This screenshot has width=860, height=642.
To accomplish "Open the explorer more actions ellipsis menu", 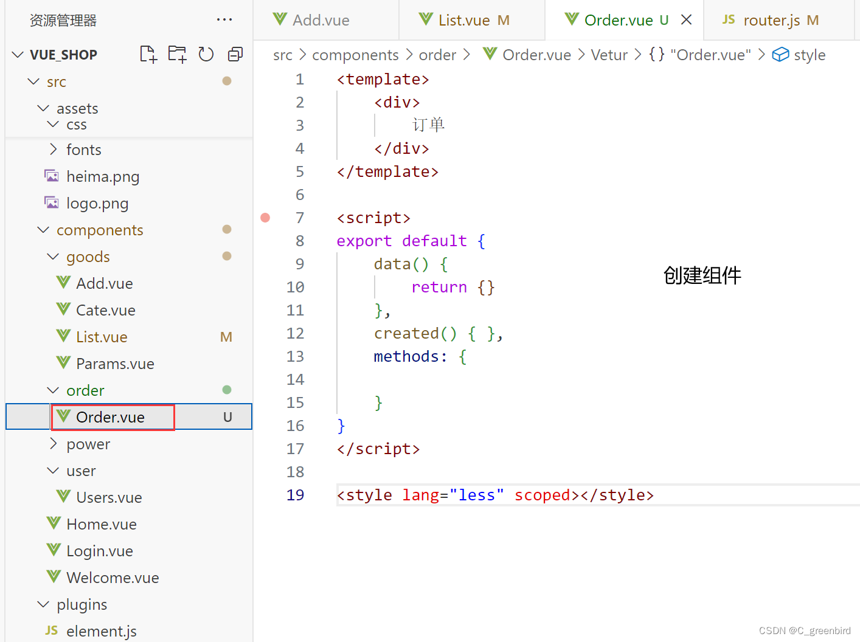I will click(x=224, y=20).
